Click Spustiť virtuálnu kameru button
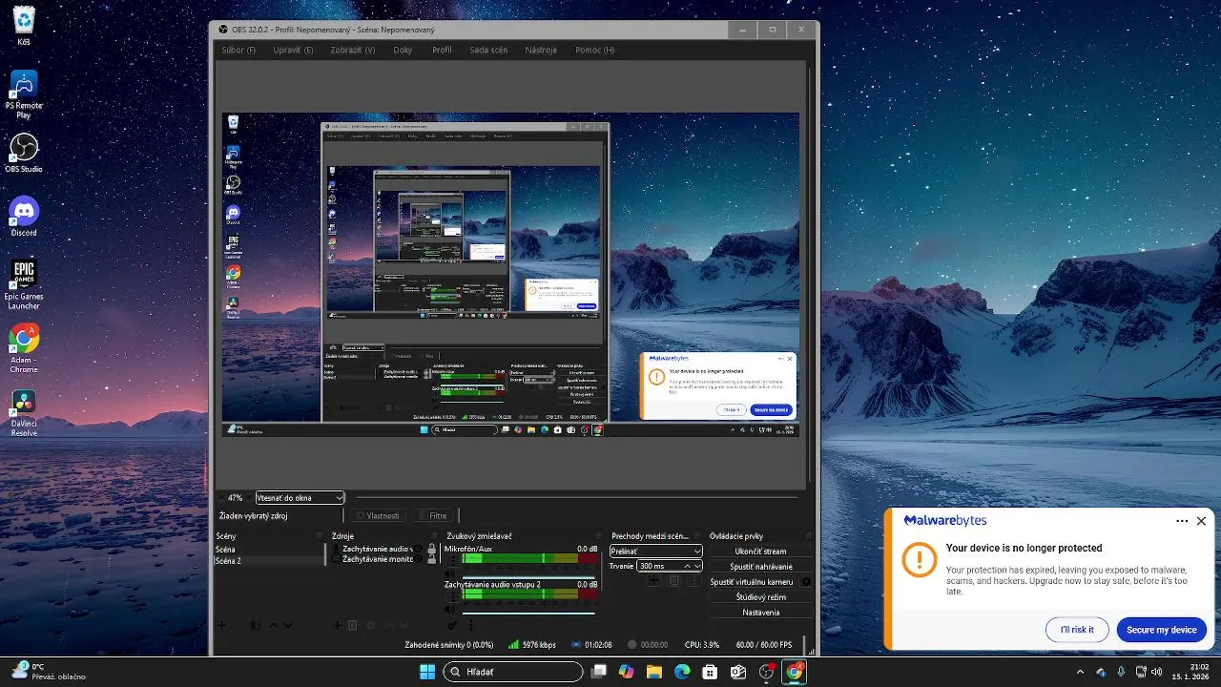 [x=752, y=581]
